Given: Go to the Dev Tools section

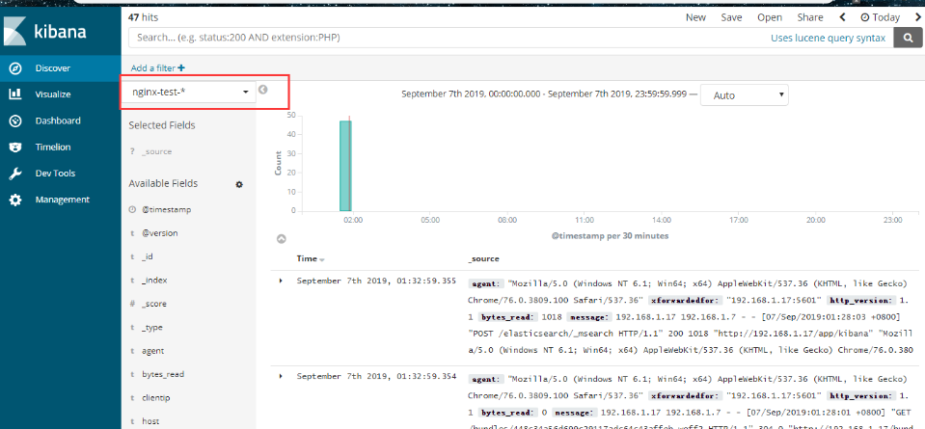Looking at the screenshot, I should point(55,174).
